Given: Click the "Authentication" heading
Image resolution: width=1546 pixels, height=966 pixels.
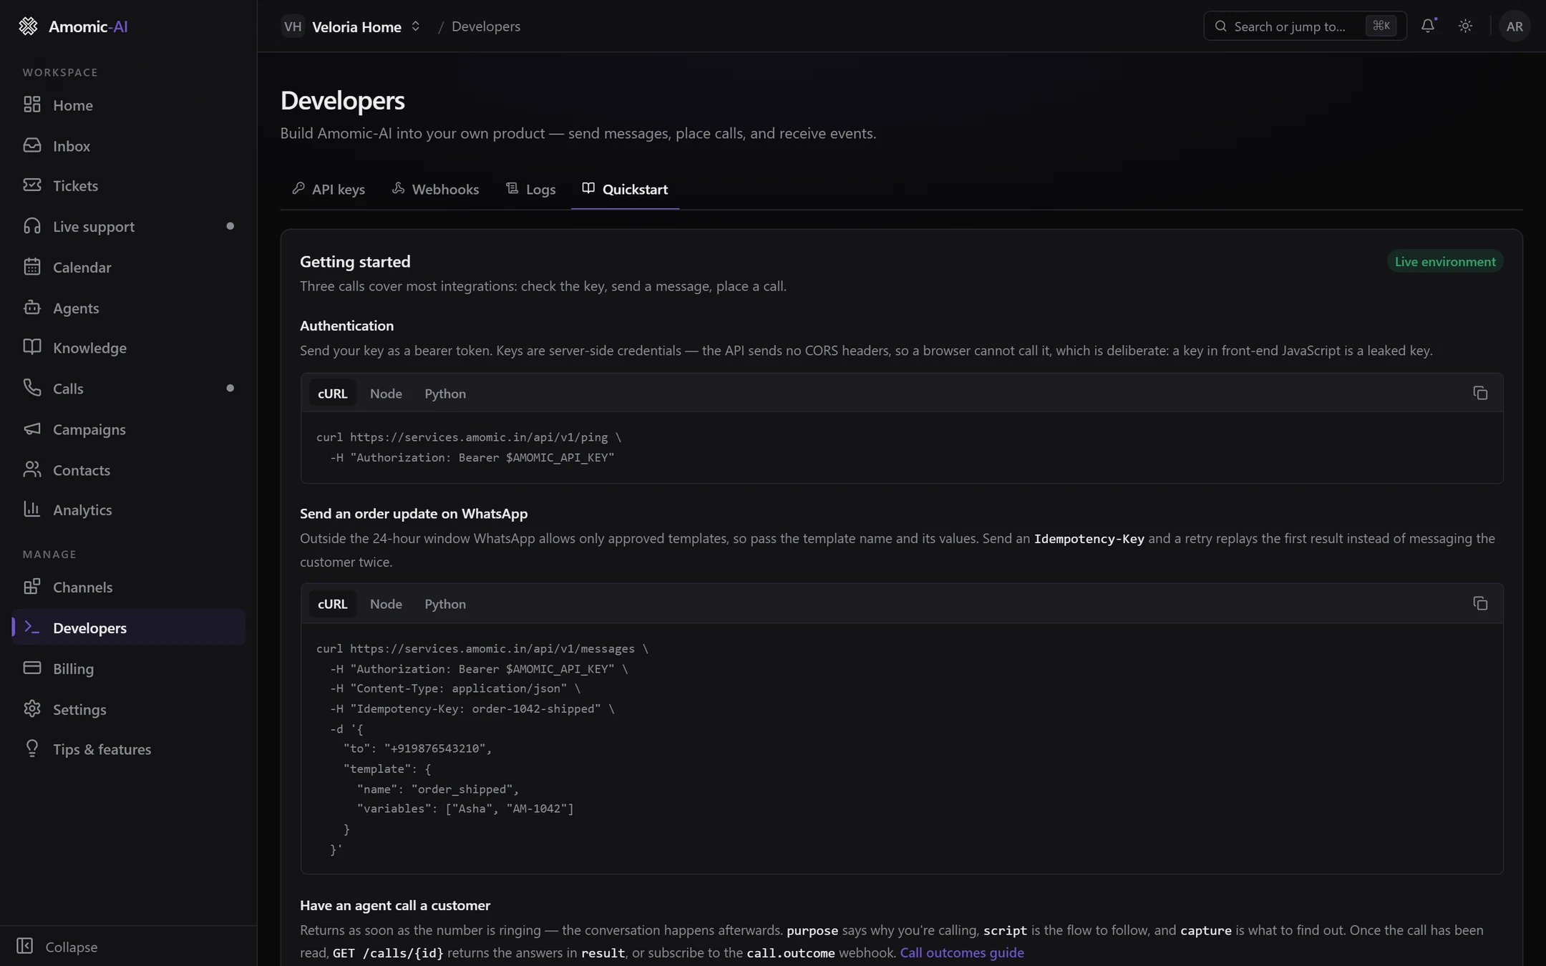Looking at the screenshot, I should click(x=346, y=326).
